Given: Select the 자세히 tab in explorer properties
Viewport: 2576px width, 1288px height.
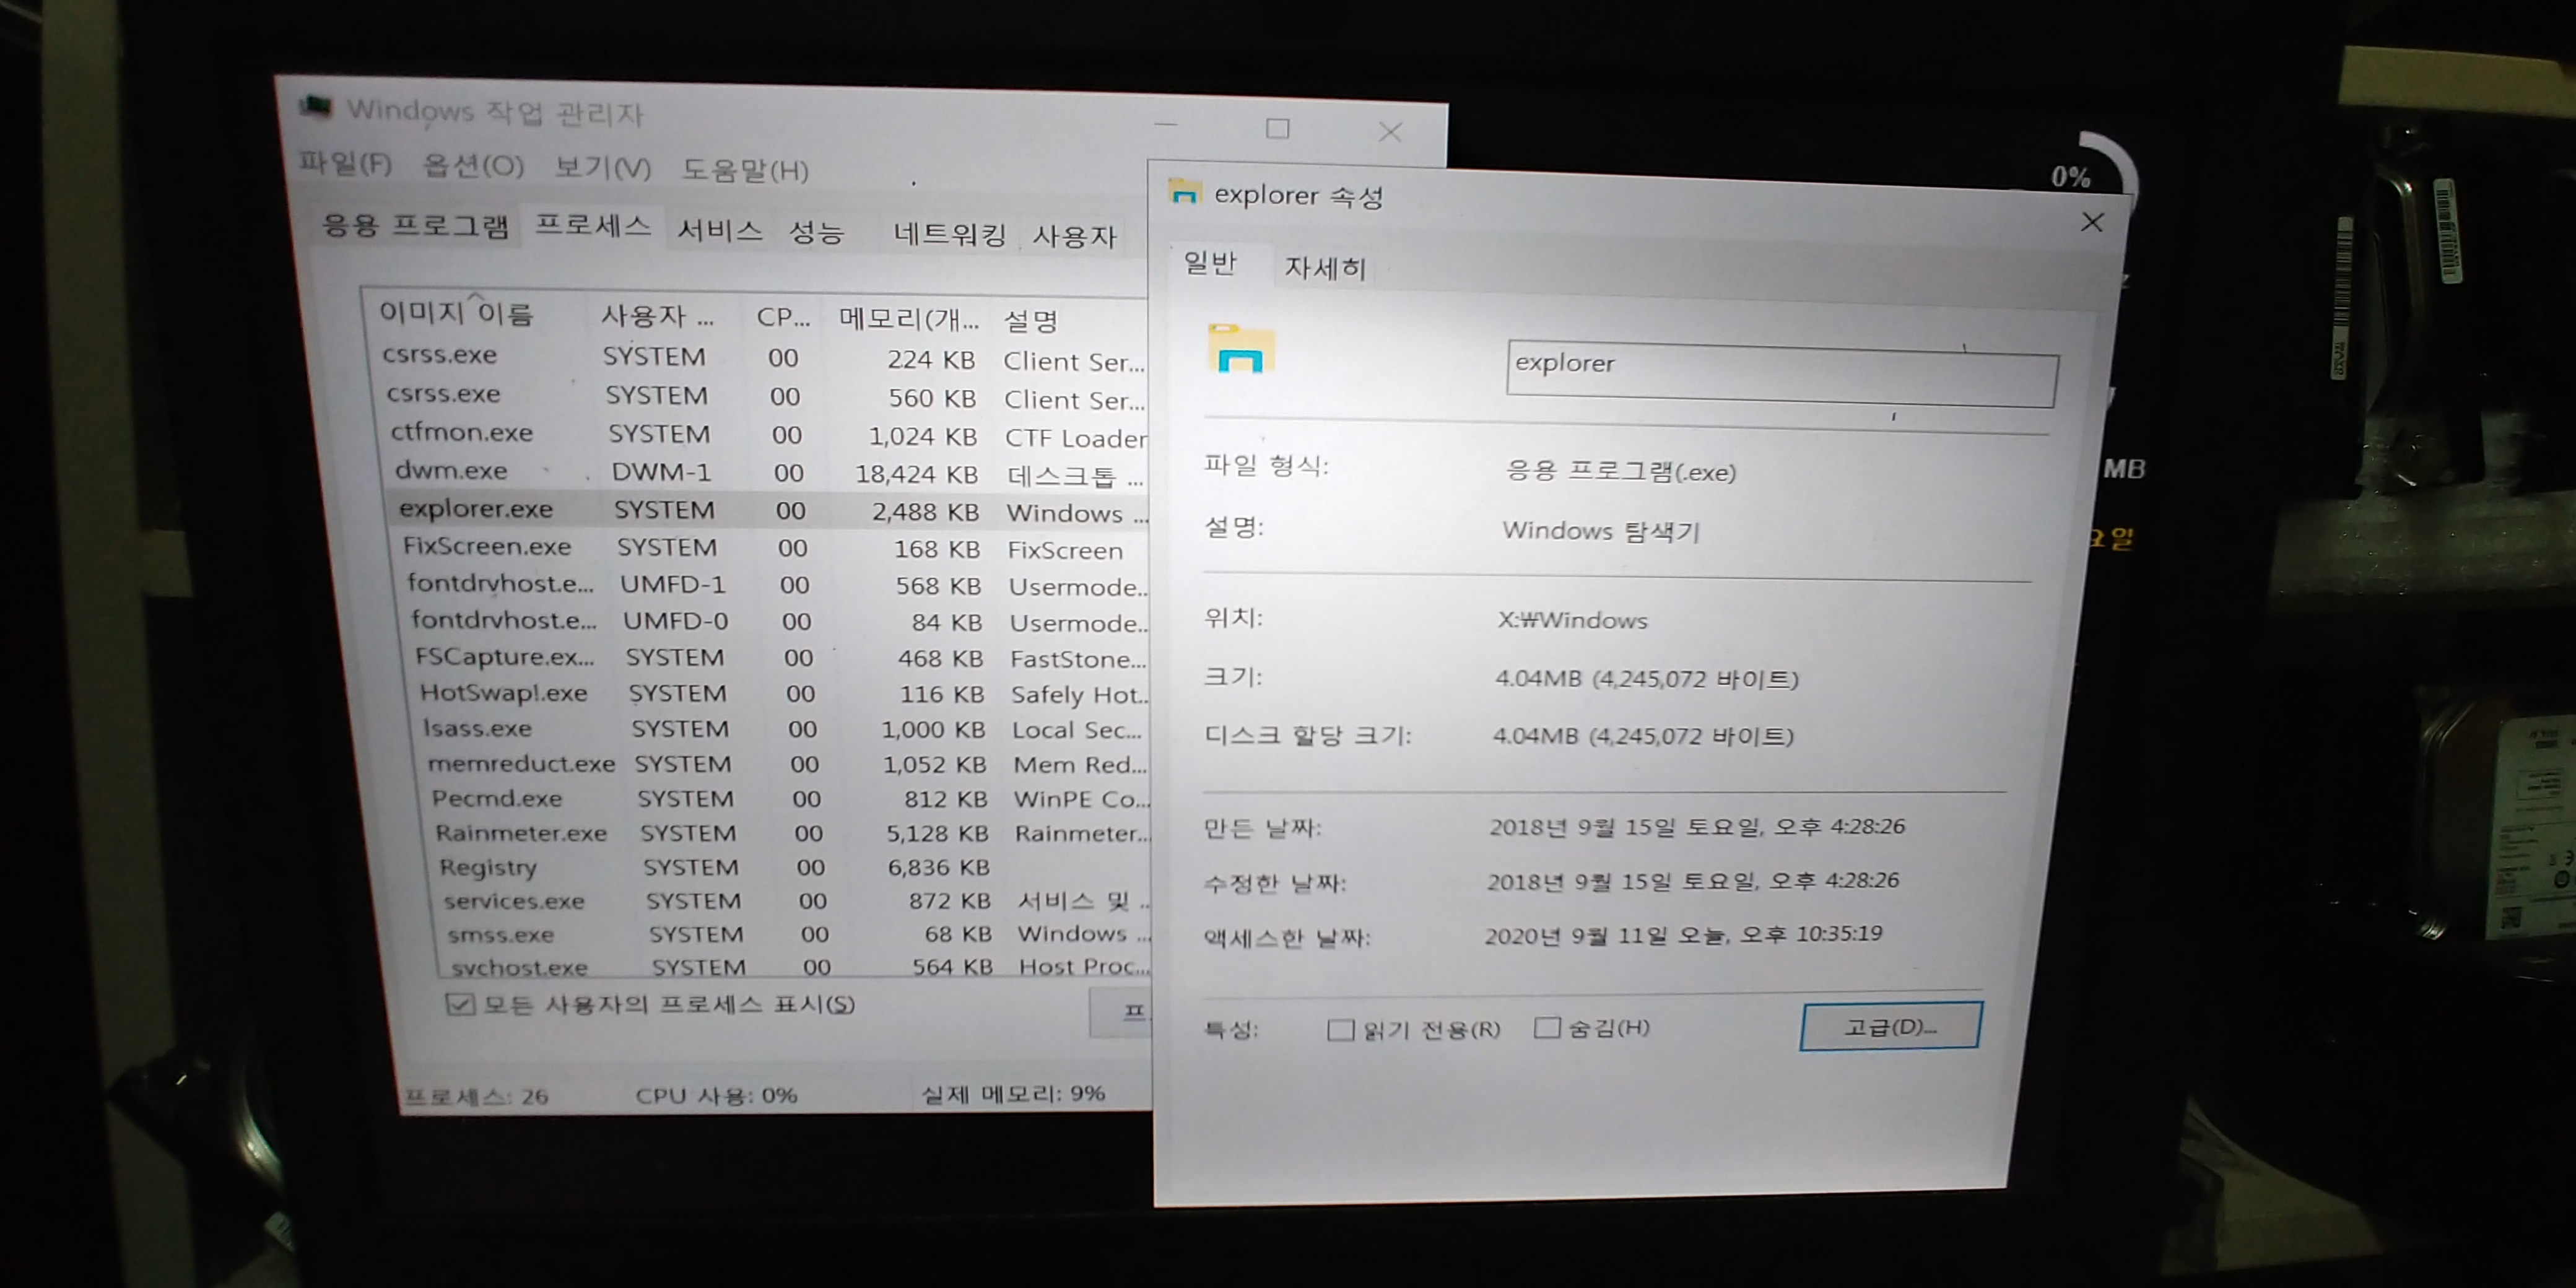Looking at the screenshot, I should 1325,267.
